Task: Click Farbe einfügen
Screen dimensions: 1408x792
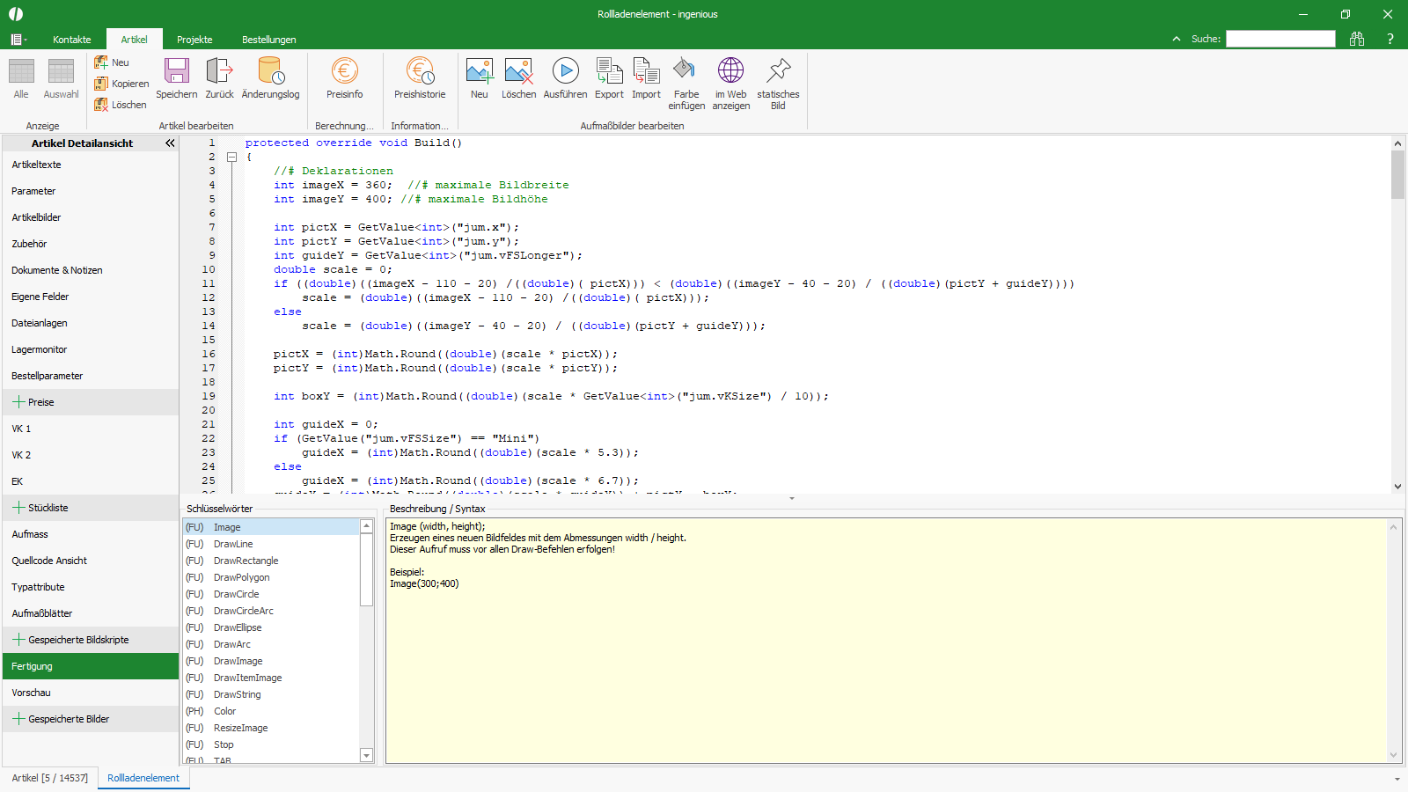Action: 686,84
